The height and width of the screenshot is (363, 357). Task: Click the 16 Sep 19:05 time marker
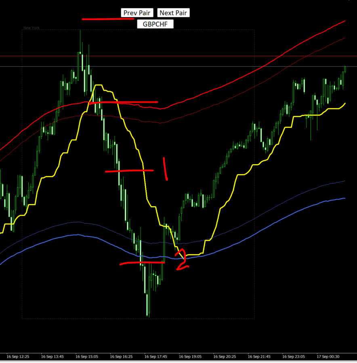point(191,357)
